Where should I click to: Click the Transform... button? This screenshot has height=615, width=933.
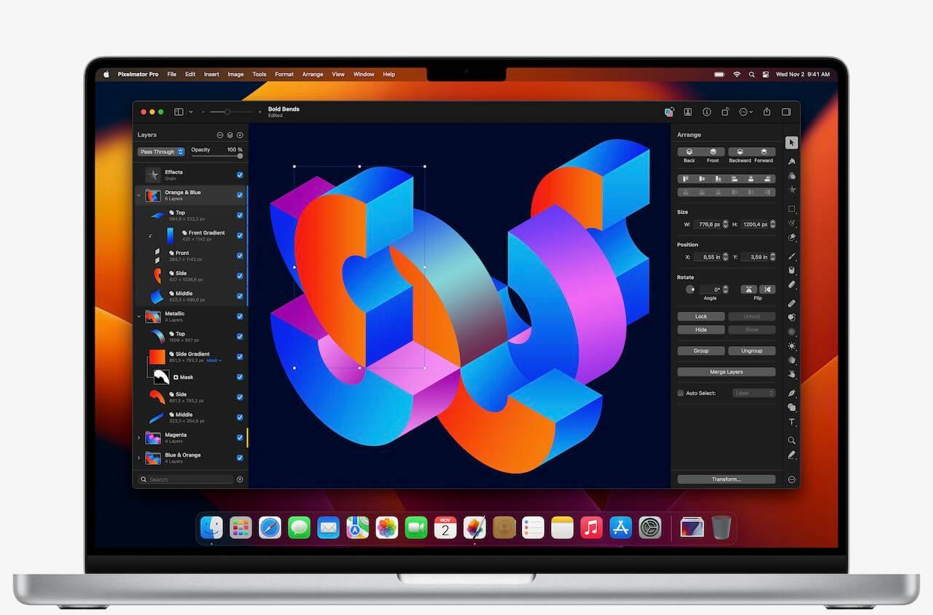tap(726, 479)
